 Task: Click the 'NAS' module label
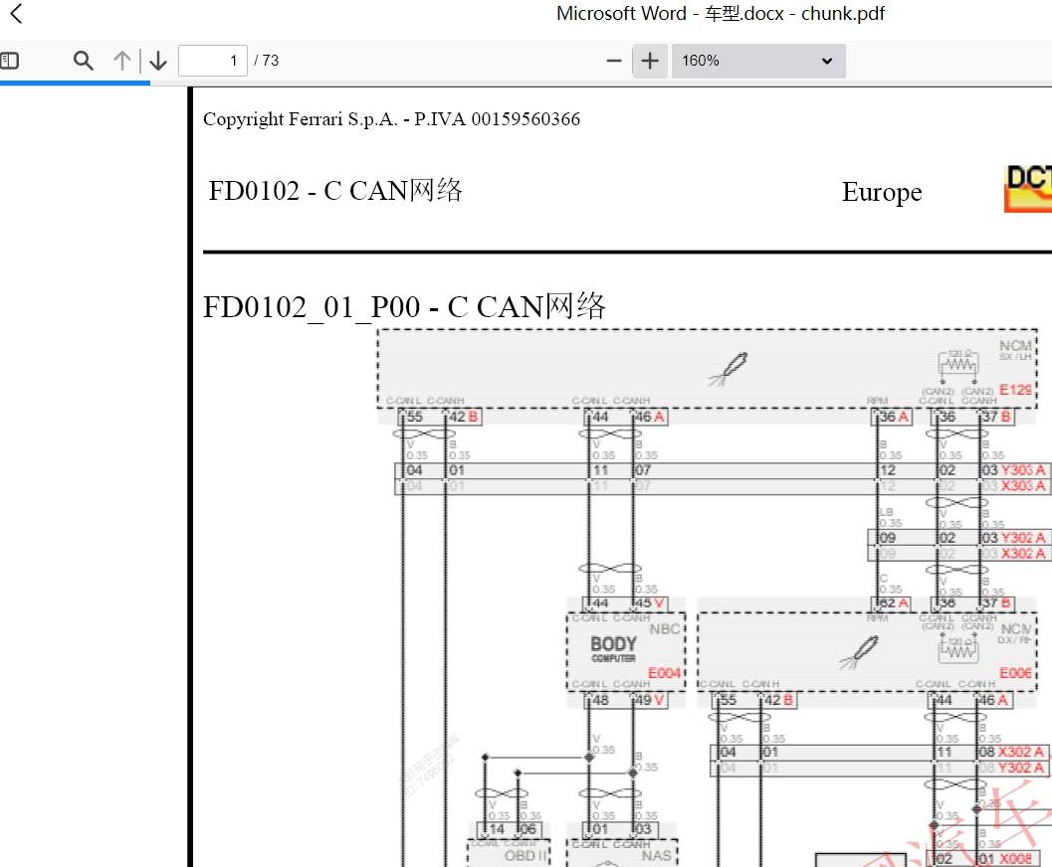click(x=656, y=856)
